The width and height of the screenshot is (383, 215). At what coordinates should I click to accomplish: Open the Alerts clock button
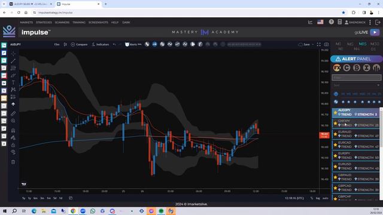point(133,44)
